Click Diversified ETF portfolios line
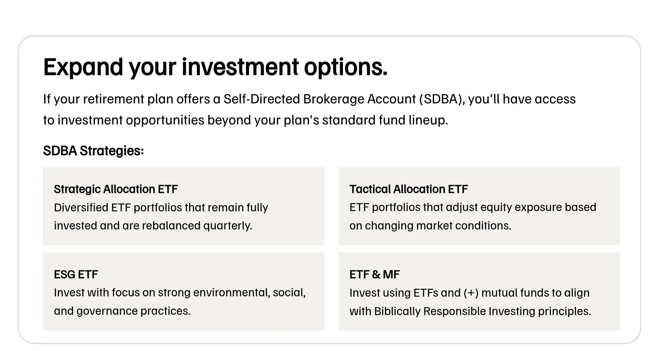Image resolution: width=659 pixels, height=351 pixels. [161, 207]
